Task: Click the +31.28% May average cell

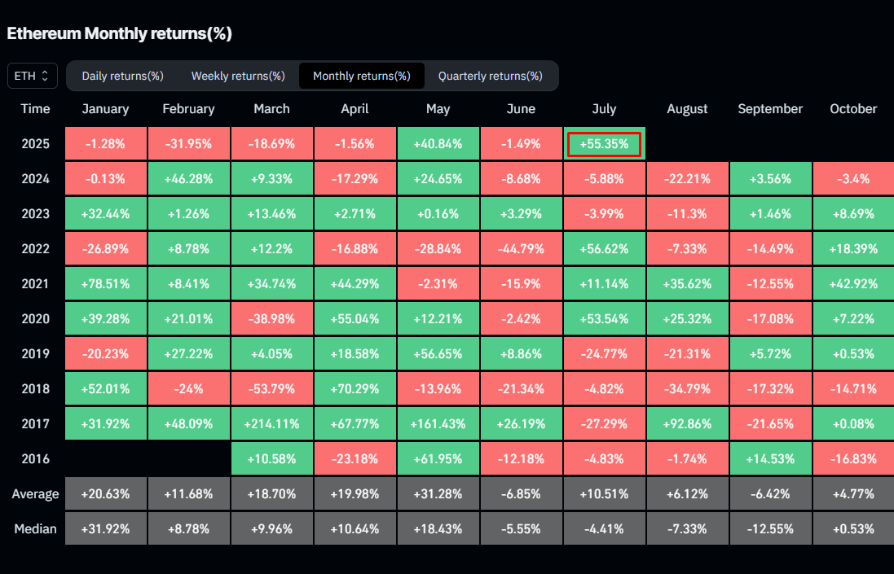Action: 438,493
